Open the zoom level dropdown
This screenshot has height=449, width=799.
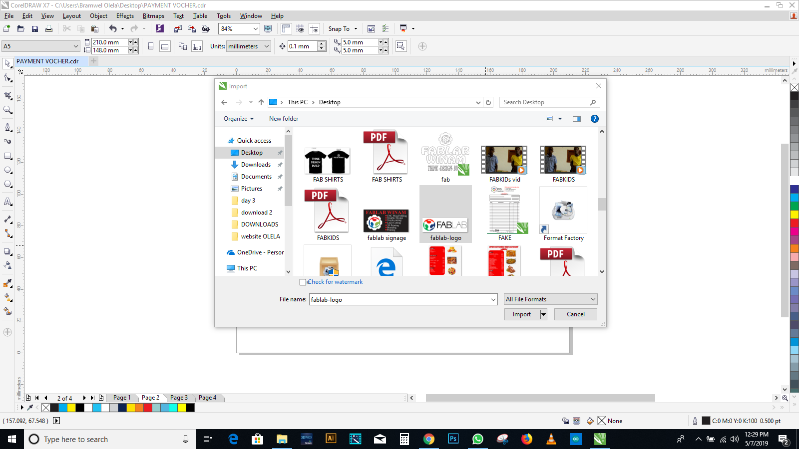click(255, 29)
